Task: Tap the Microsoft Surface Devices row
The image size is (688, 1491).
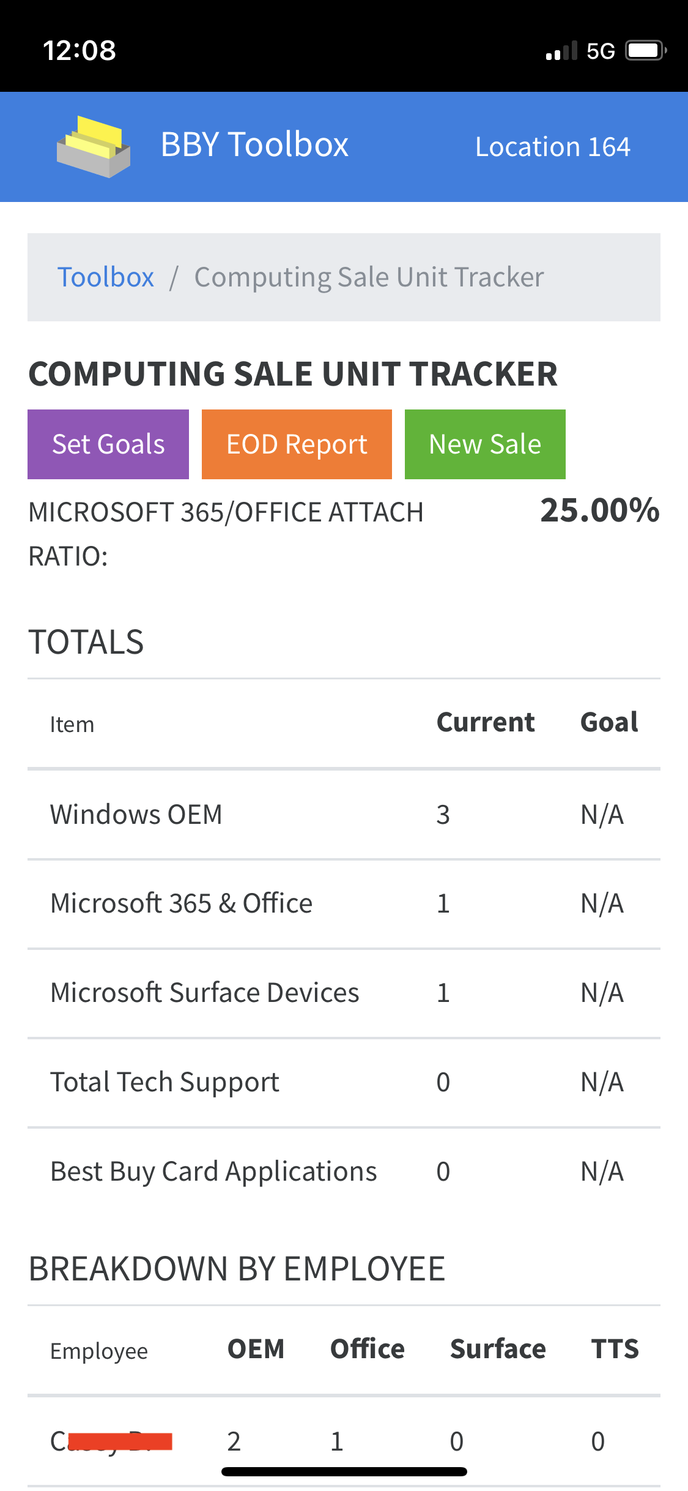Action: [x=342, y=993]
